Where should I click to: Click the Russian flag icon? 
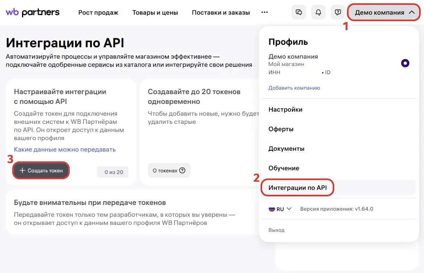[x=272, y=209]
